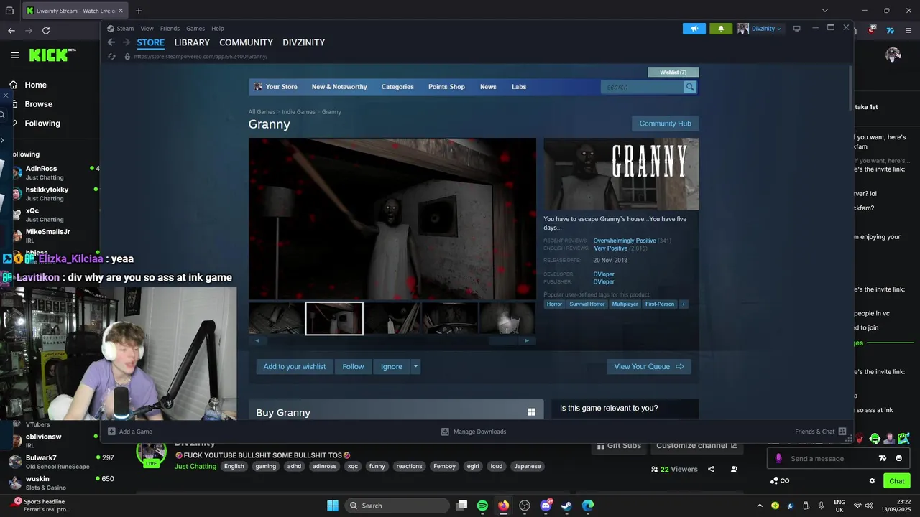
Task: Expand more tags with the plus button
Action: (x=684, y=304)
